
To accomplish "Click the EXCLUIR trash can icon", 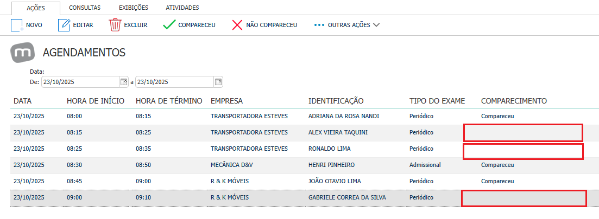I will pyautogui.click(x=115, y=25).
